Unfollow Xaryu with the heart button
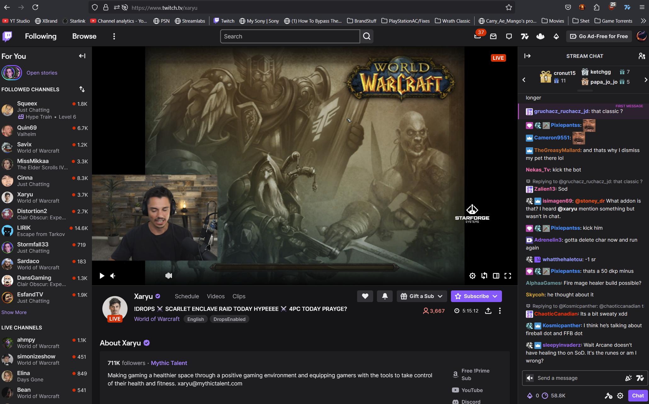649x404 pixels. tap(365, 296)
